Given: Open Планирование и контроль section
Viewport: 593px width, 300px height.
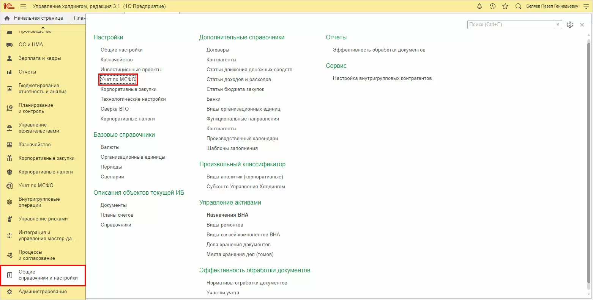Looking at the screenshot, I should click(x=43, y=108).
